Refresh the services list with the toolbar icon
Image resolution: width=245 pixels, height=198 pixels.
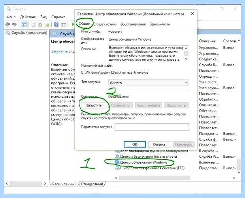[x=40, y=24]
